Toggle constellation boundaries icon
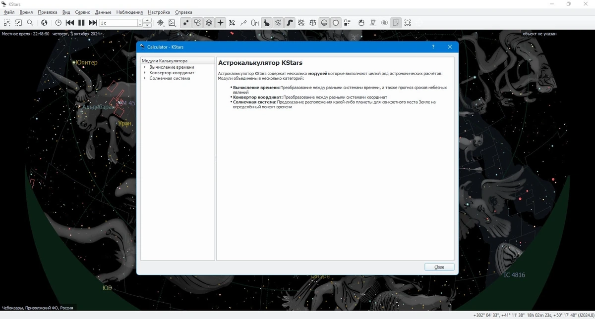This screenshot has width=595, height=319. point(278,23)
